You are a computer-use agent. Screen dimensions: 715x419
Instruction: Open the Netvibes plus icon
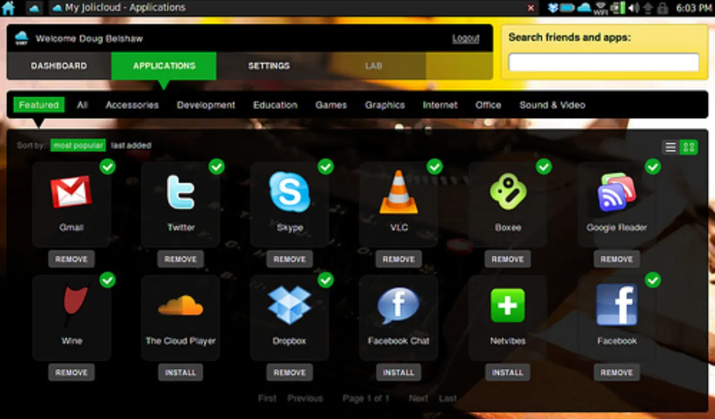click(x=508, y=305)
